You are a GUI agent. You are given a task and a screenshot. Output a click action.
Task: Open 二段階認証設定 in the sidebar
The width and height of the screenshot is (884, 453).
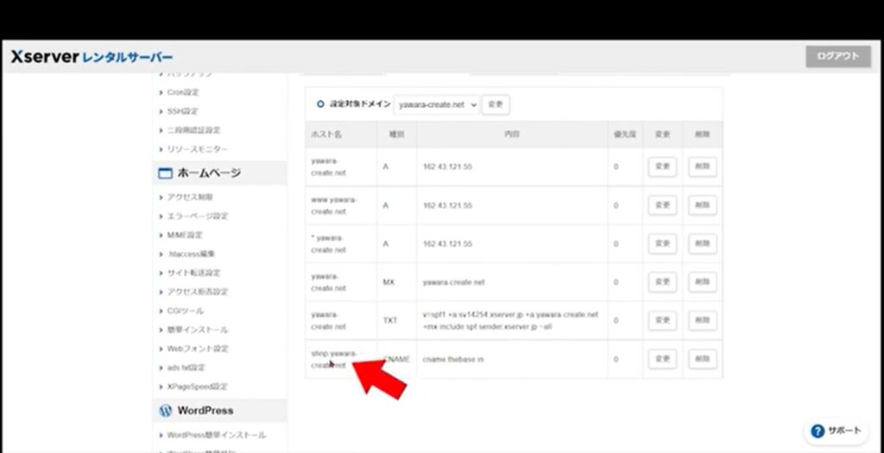coord(193,130)
